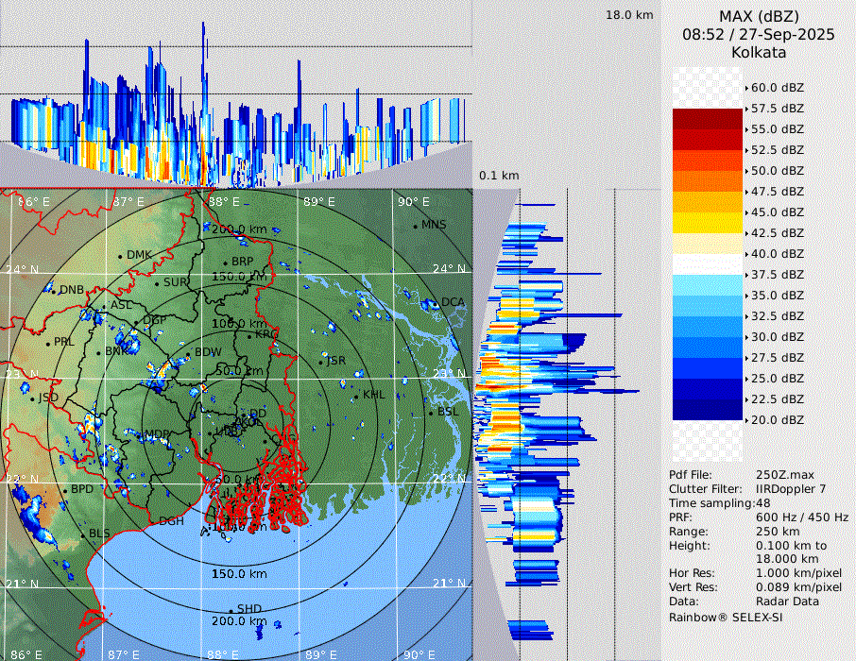
Task: Select the JSR station point
Action: pos(321,362)
